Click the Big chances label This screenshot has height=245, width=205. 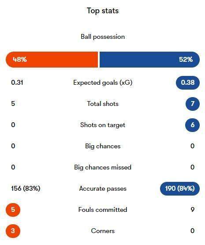click(103, 146)
